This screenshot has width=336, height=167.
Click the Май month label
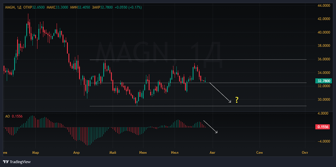click(113, 153)
